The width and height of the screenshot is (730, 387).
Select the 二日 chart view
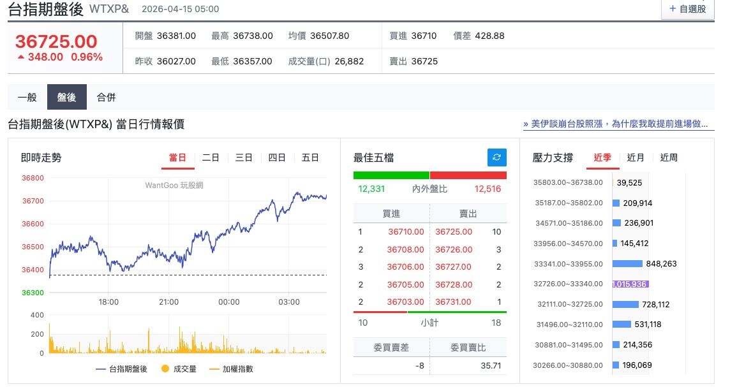point(211,157)
